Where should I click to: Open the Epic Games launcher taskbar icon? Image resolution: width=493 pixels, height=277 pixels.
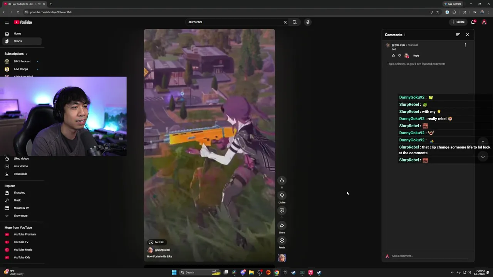(285, 272)
